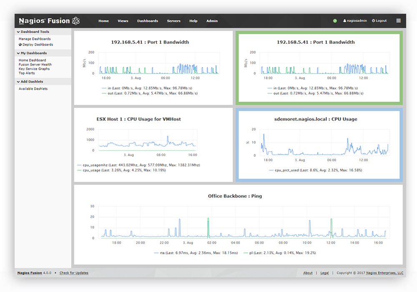Screen dimensions: 417x292
Task: Open Key Service Graphs dashboard
Action: click(34, 69)
